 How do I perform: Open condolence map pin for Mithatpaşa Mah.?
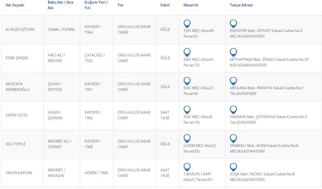(233, 52)
